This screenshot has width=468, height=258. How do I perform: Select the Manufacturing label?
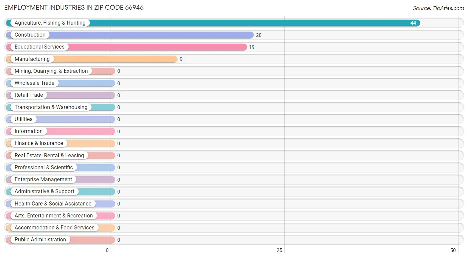(x=32, y=59)
